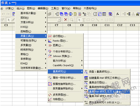The height and width of the screenshot is (106, 140).
Task: Click the magnifier zoom icon
Action: coord(72,20)
